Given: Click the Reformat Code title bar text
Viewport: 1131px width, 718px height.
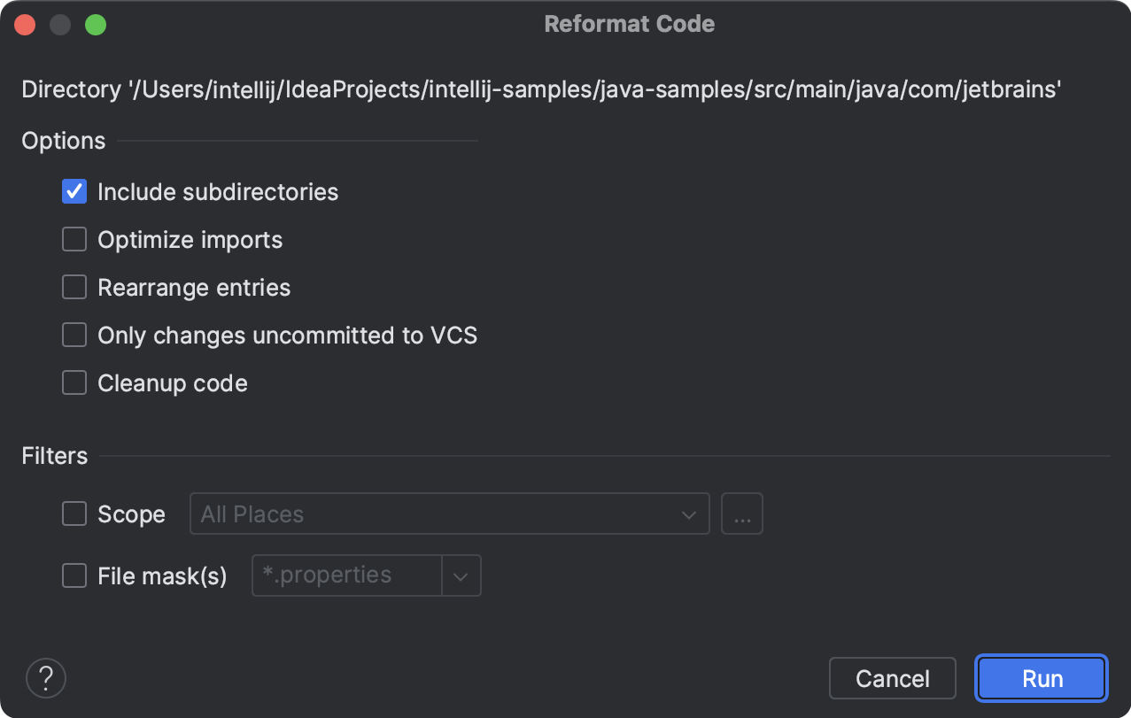Looking at the screenshot, I should coord(629,24).
